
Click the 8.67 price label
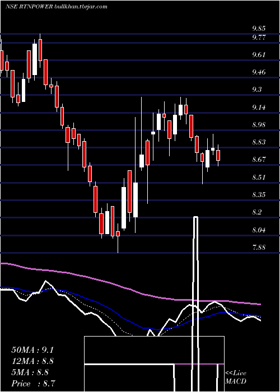tap(259, 159)
